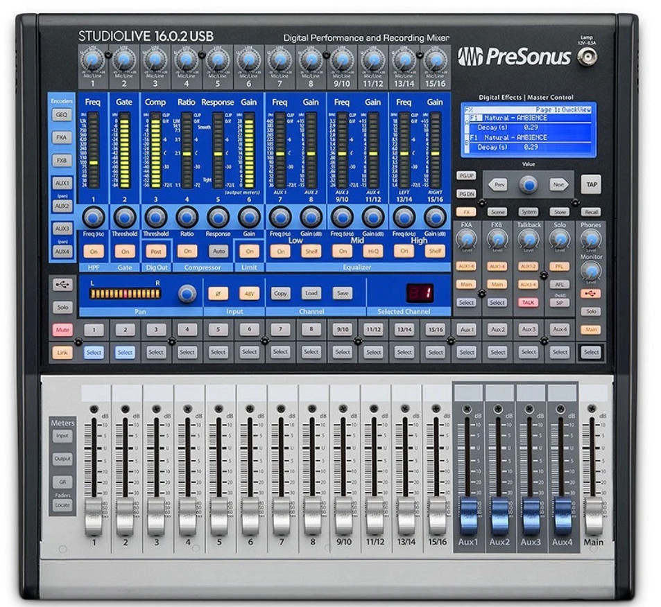Select the AUX1 encoder button
661x607 pixels.
coord(62,183)
